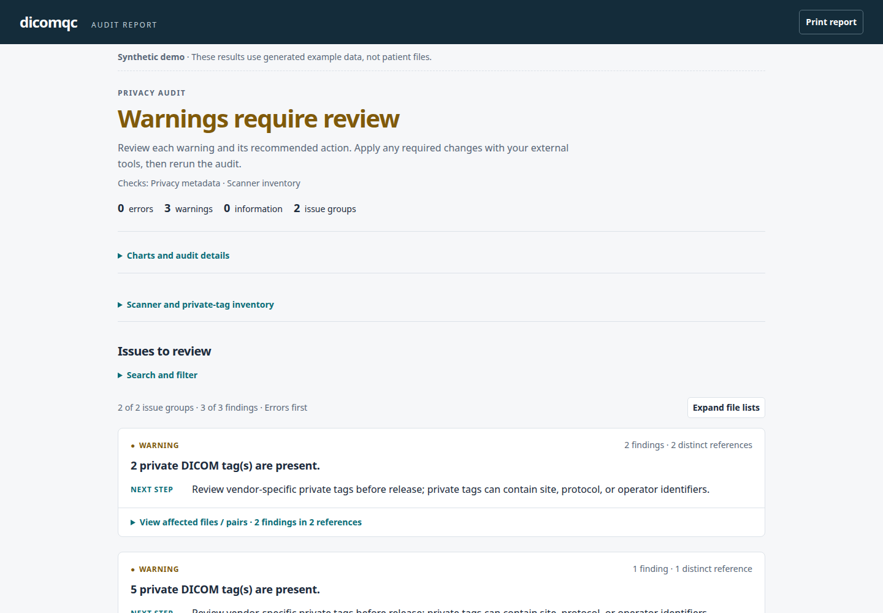
Task: Click '2 findings · 2 distinct references' text
Action: click(688, 445)
